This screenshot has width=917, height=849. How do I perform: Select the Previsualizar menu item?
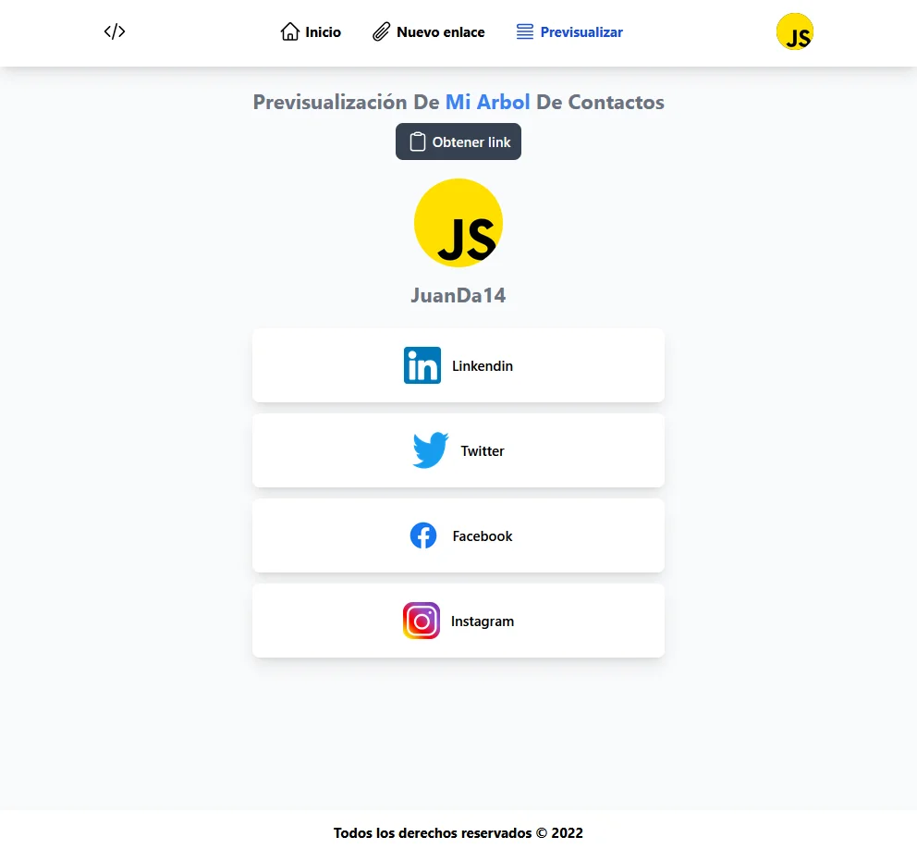569,31
